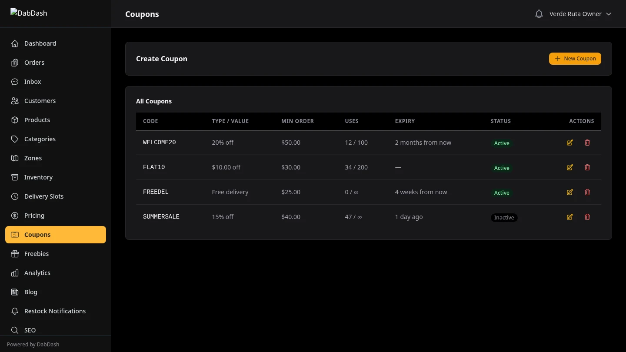This screenshot has width=626, height=352.
Task: Open the CODE column header sorter
Action: coord(150,121)
